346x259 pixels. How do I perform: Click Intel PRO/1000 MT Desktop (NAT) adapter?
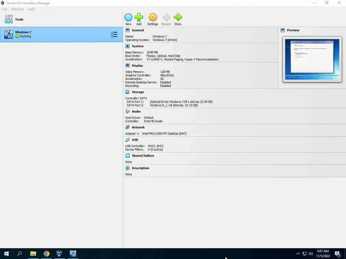tap(164, 134)
